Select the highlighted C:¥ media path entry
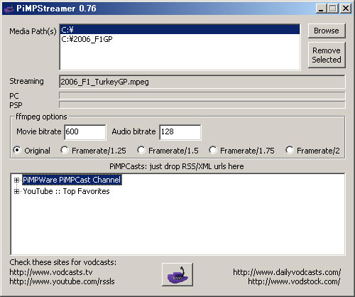Screen dimensions: 355x297 (x=180, y=30)
